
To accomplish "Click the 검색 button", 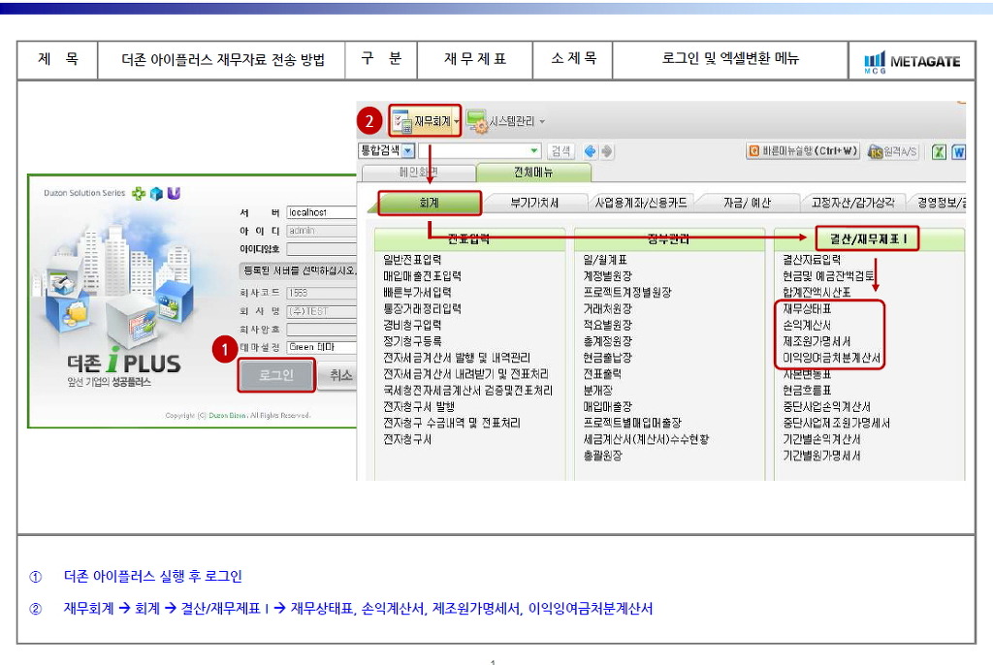I will [x=561, y=150].
